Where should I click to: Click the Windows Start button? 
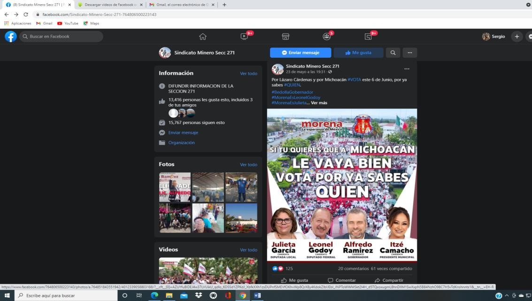click(x=7, y=295)
